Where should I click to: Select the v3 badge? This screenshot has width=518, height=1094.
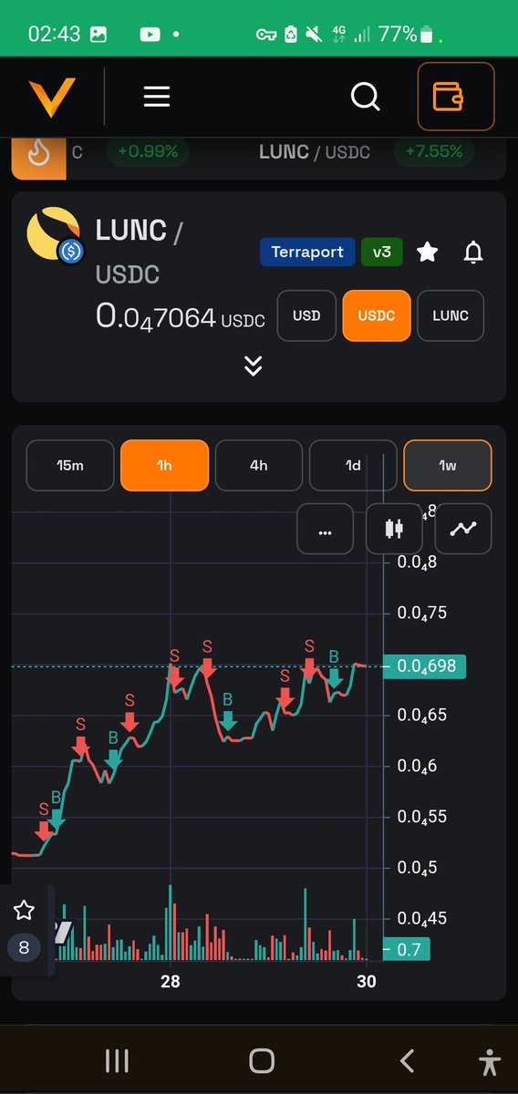pos(382,253)
